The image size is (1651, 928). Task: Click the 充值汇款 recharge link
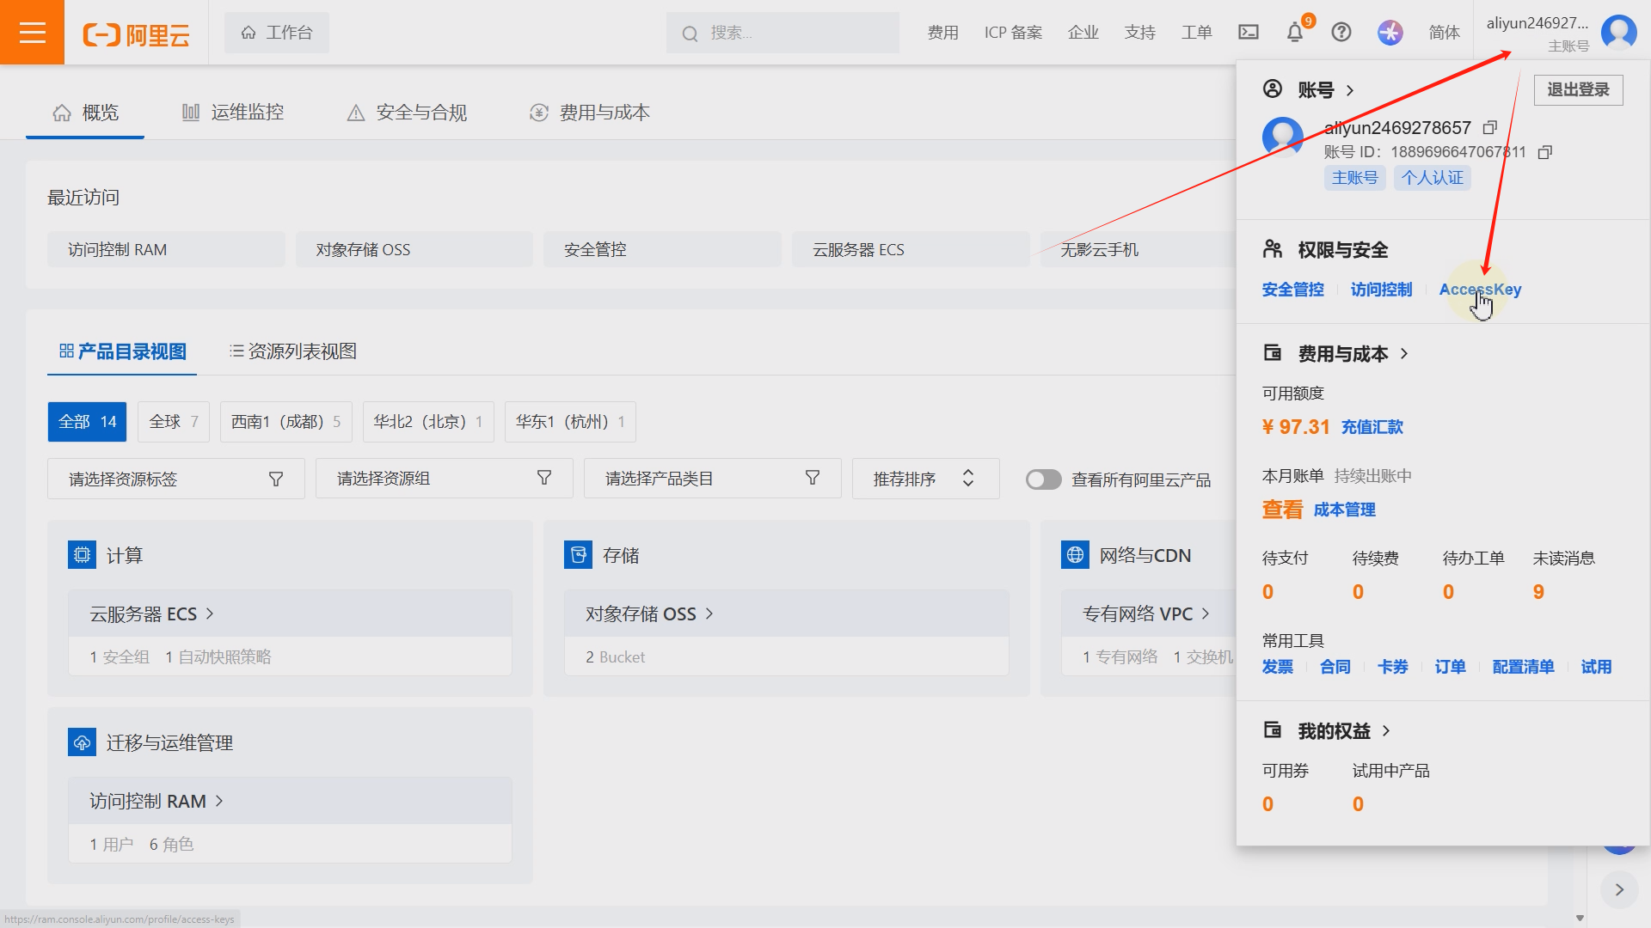pos(1372,427)
